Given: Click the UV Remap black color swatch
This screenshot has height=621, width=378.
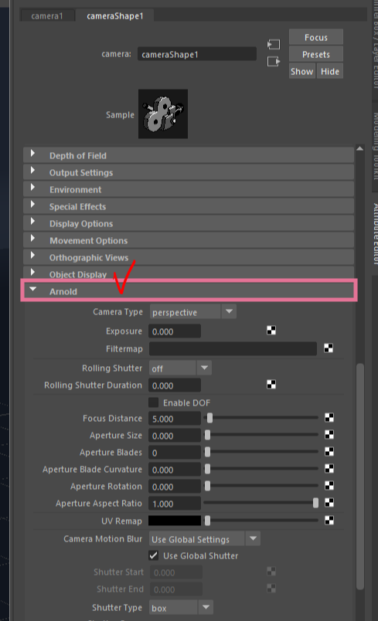Looking at the screenshot, I should tap(175, 521).
